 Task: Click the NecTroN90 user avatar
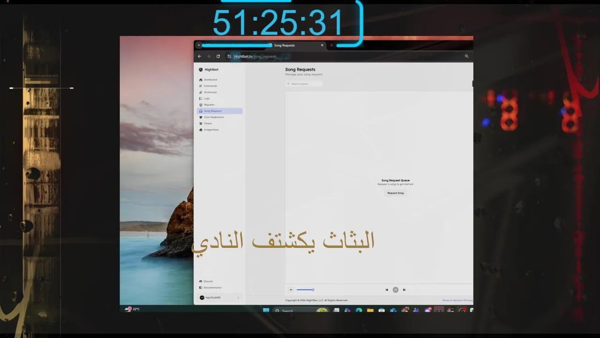(202, 298)
